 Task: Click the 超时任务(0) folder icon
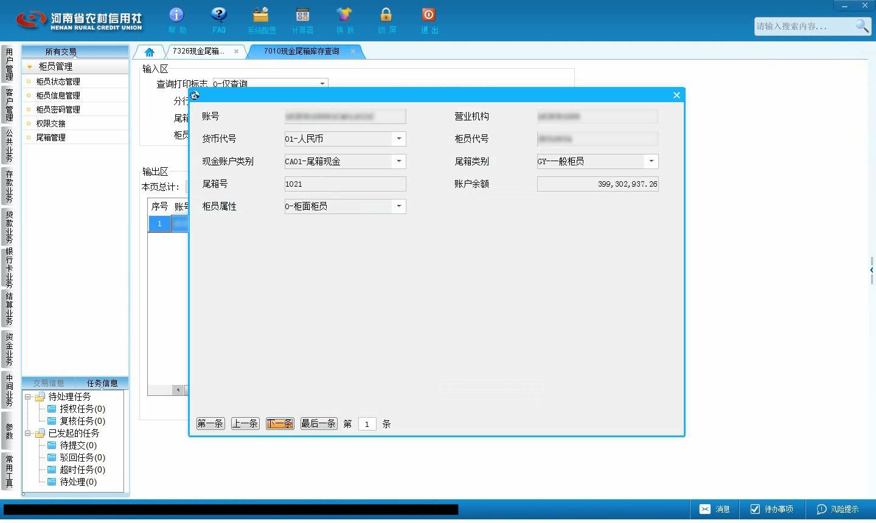pyautogui.click(x=52, y=469)
